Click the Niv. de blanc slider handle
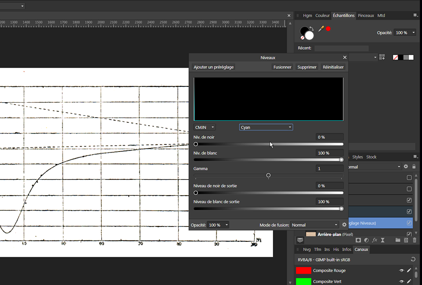 click(341, 159)
